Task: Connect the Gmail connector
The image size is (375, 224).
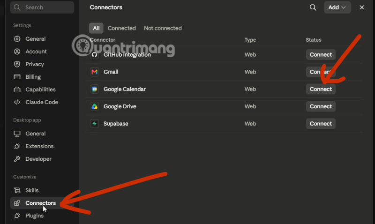Action: pyautogui.click(x=321, y=72)
